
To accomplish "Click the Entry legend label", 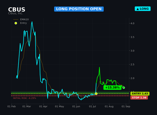I will click(24, 23).
